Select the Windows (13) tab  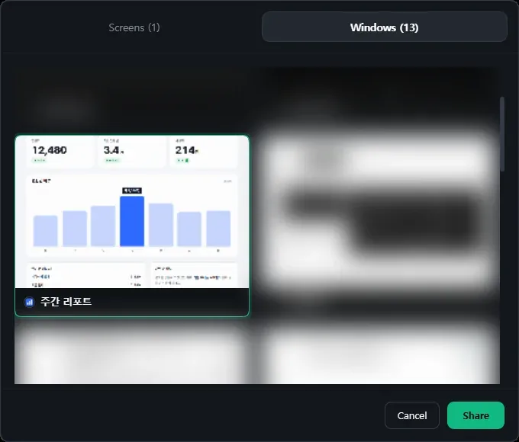click(384, 27)
